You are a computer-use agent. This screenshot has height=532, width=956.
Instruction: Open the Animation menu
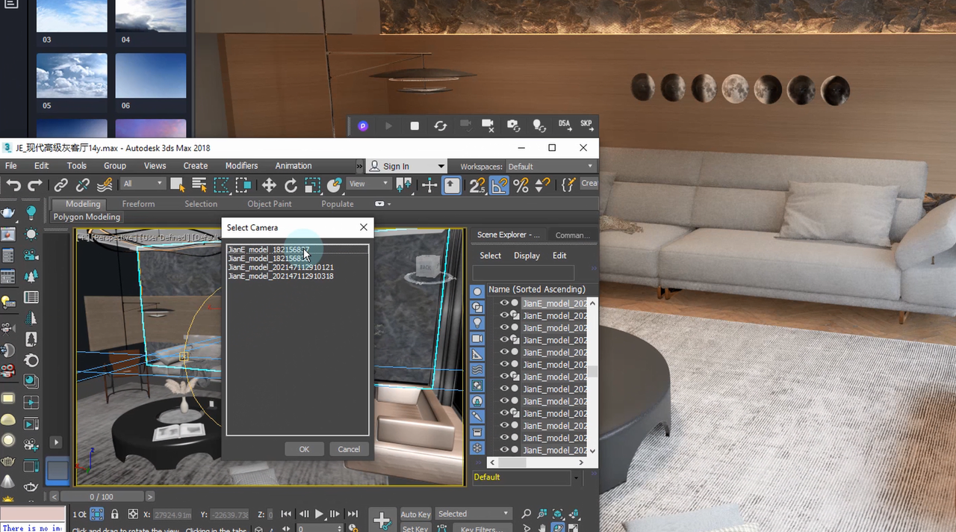click(x=294, y=166)
